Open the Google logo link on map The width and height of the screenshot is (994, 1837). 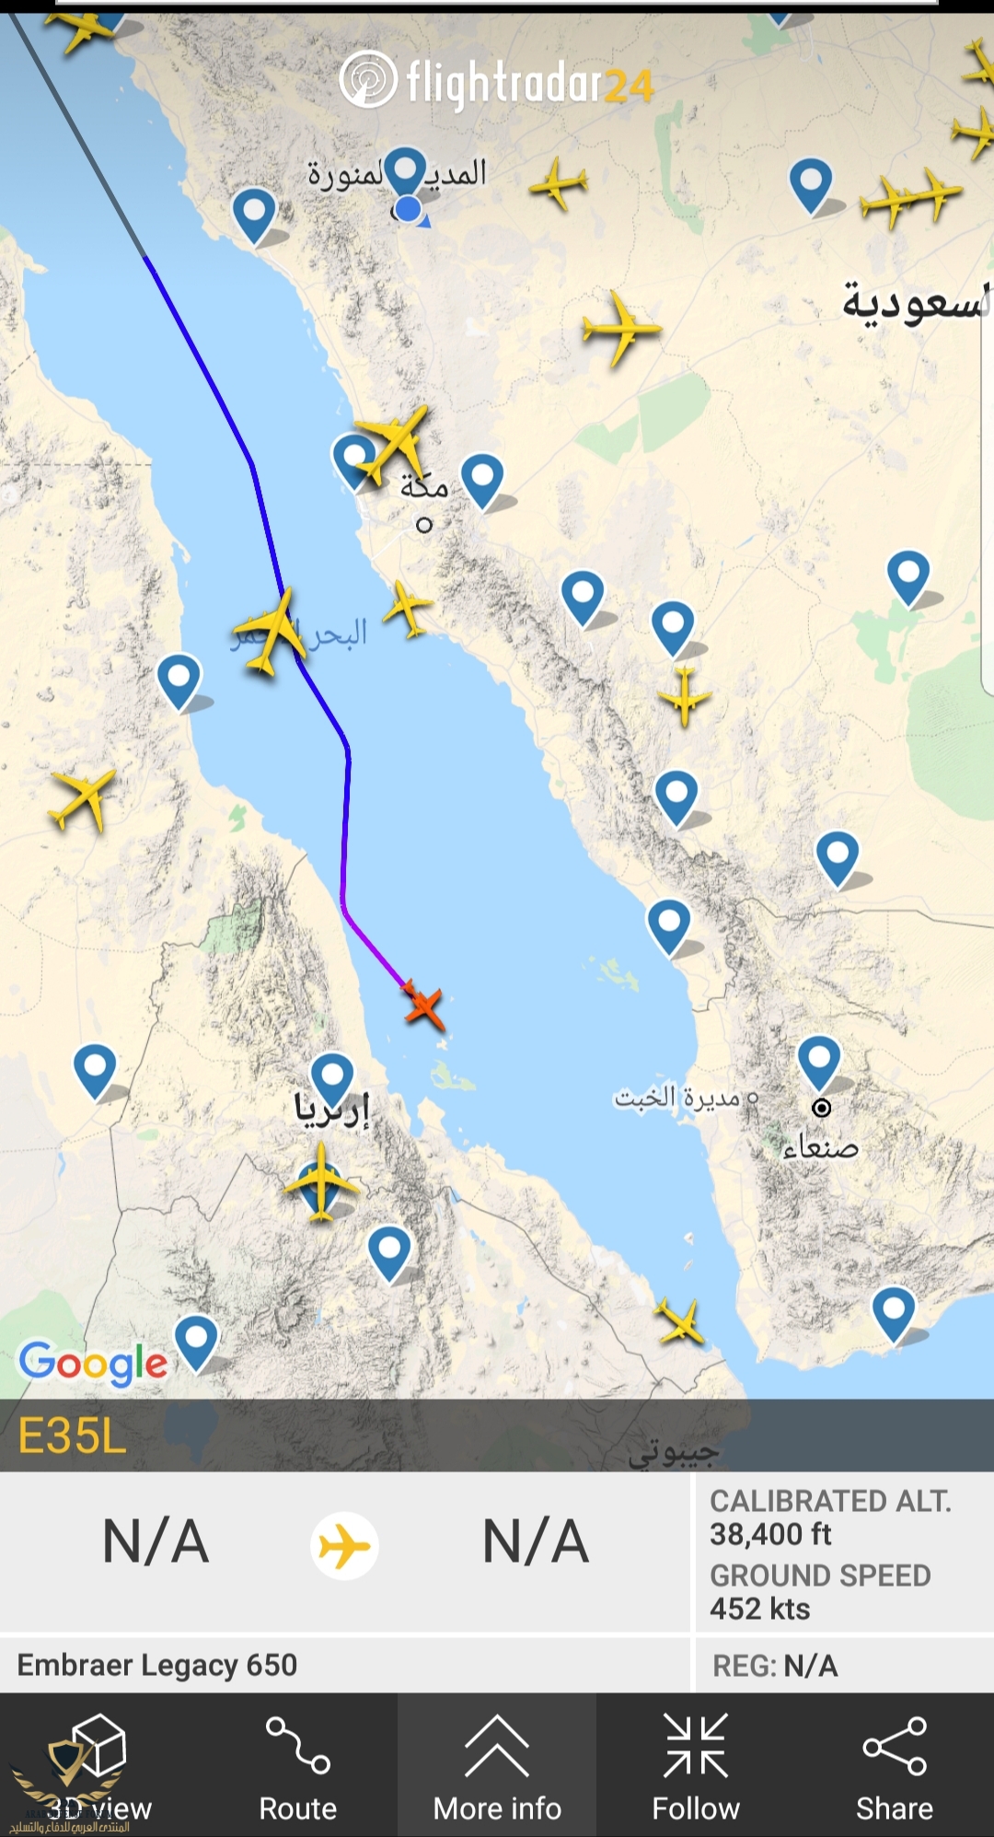click(x=93, y=1363)
